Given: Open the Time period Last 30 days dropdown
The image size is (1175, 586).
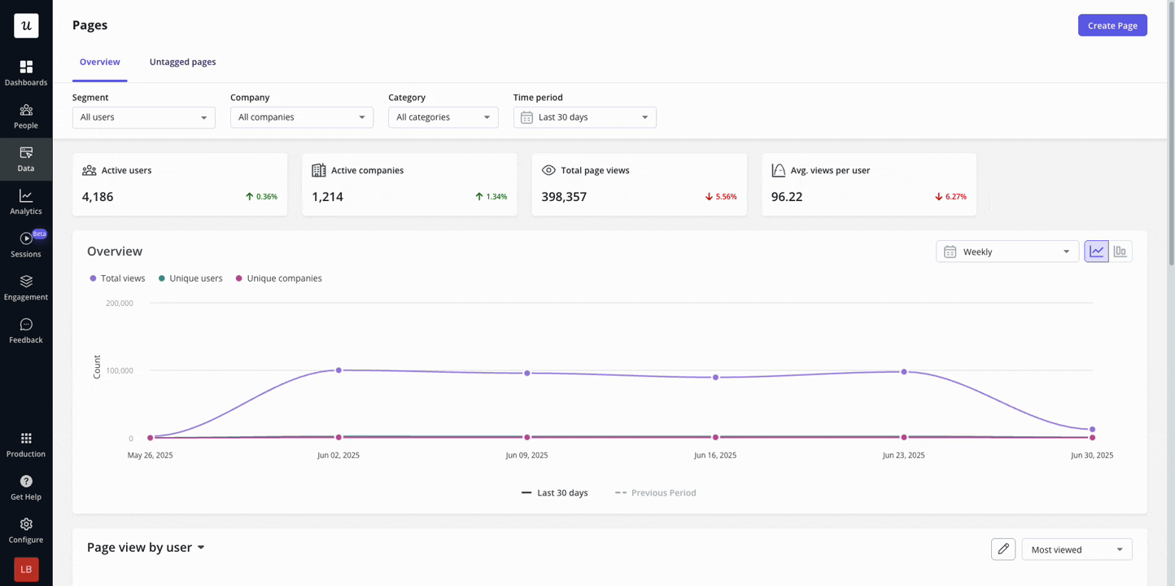Looking at the screenshot, I should [585, 117].
